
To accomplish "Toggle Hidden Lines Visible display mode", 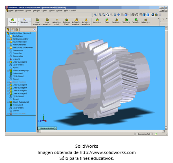I will [137, 15].
